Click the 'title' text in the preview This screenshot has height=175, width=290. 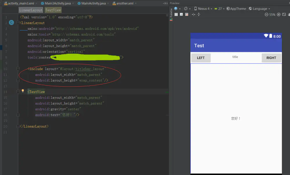(235, 57)
